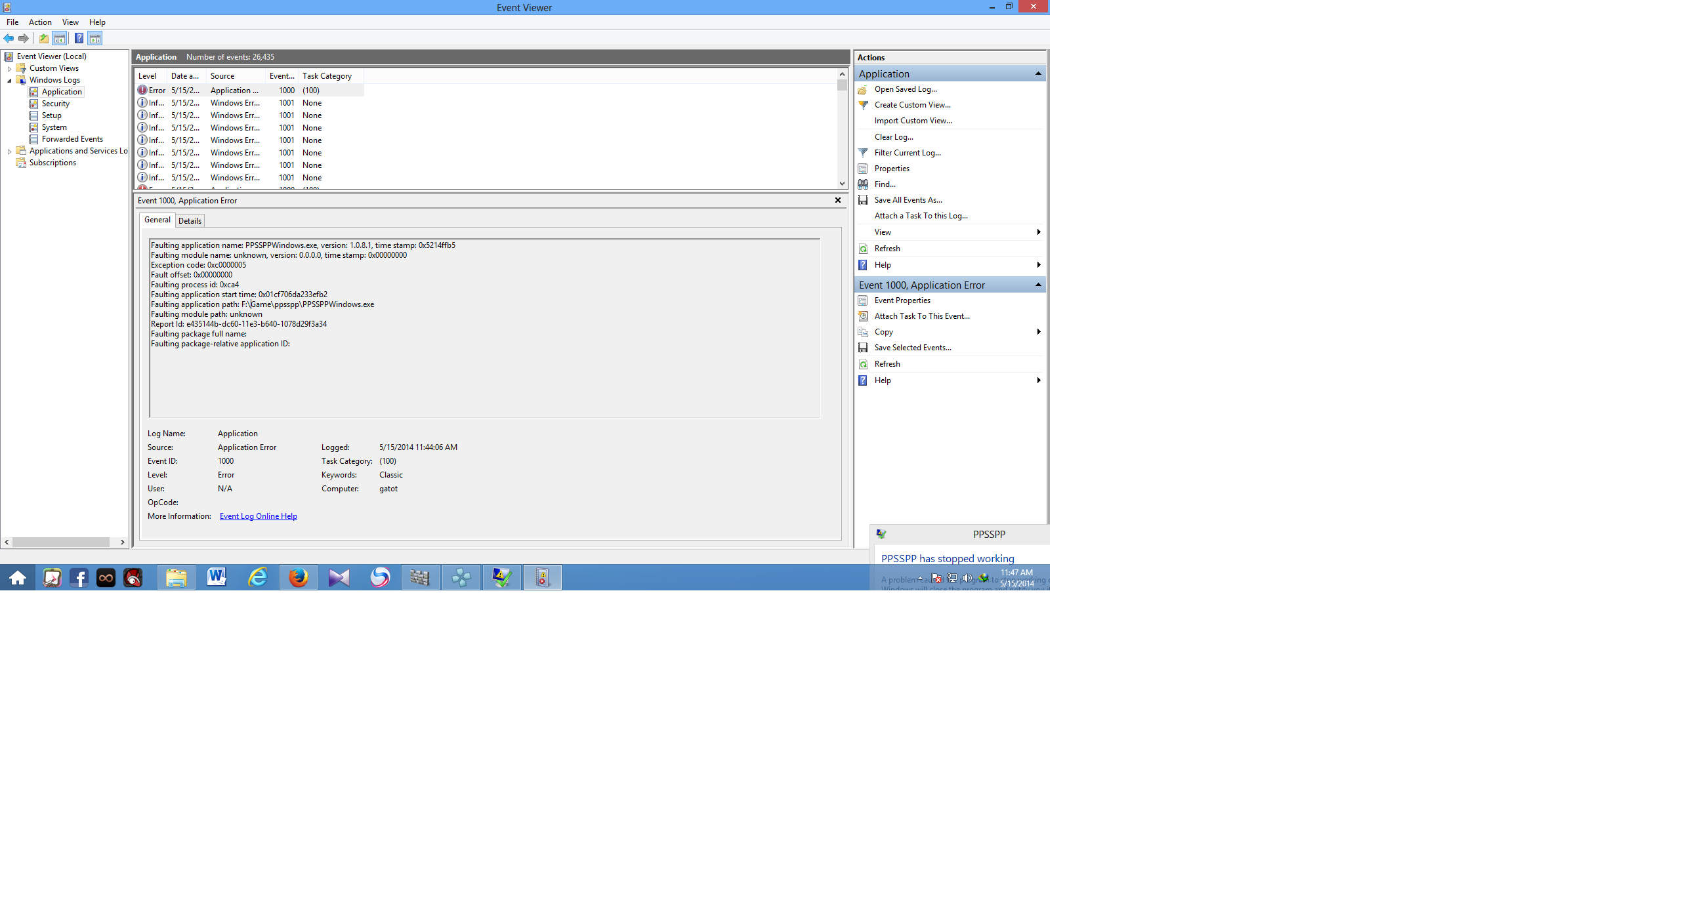Click the Back arrow toolbar icon
1693x900 pixels.
[9, 38]
